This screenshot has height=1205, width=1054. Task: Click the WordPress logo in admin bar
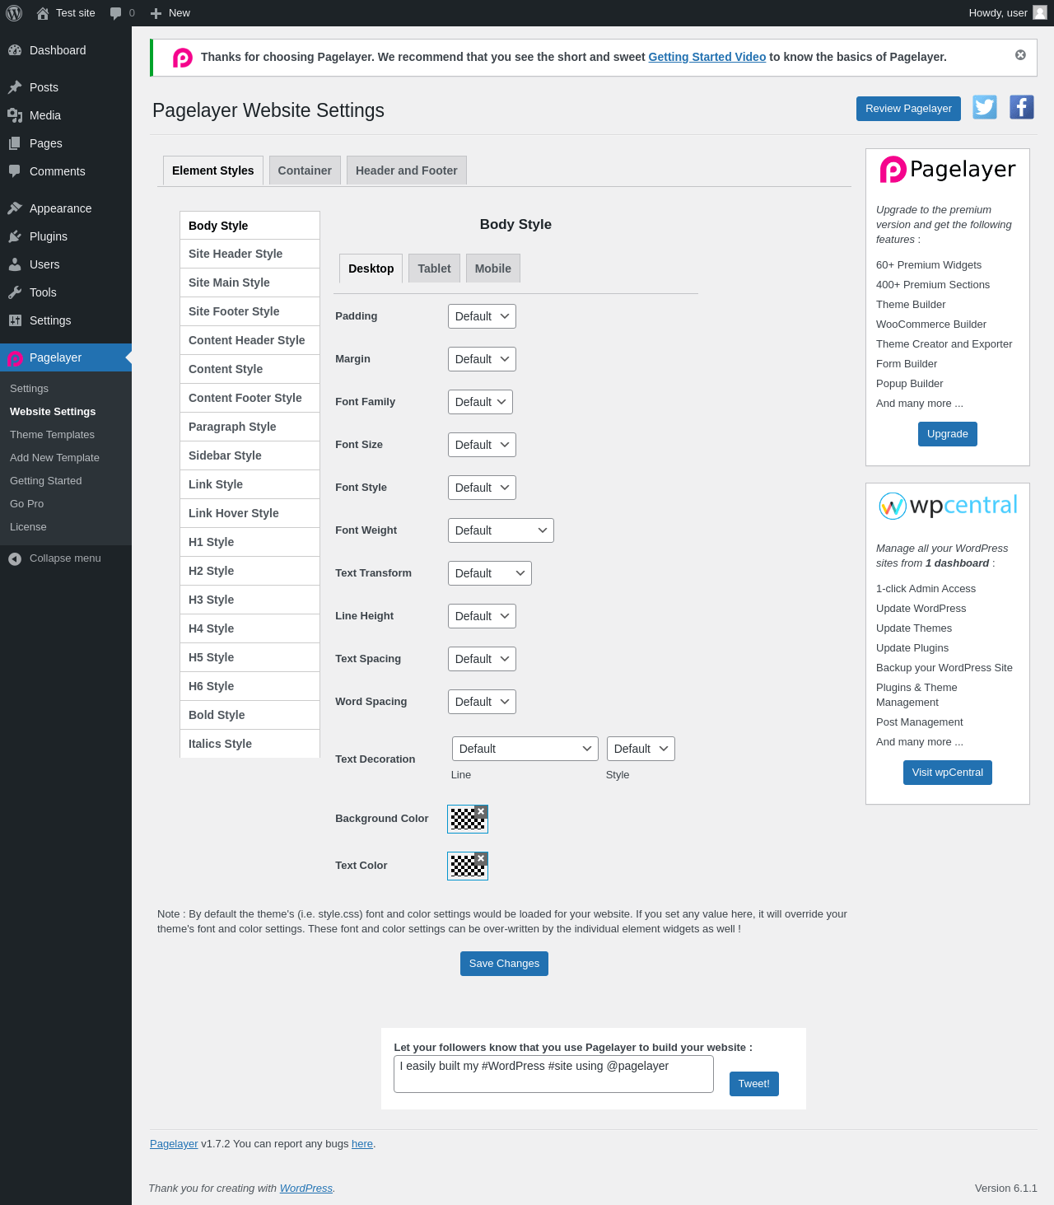click(14, 13)
